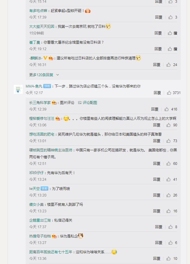Image resolution: width=190 pixels, height=264 pixels.
Task: Like -麒麟冰-'s reply with 24 likes
Action: [169, 65]
